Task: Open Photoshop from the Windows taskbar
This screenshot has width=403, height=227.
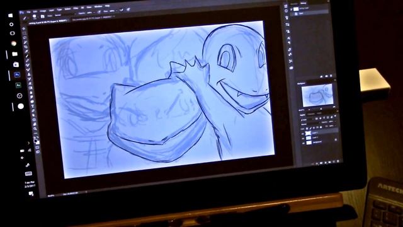Action: click(17, 75)
